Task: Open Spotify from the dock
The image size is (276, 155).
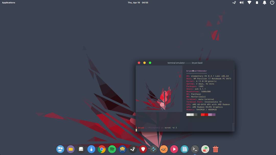Action: pos(112,149)
